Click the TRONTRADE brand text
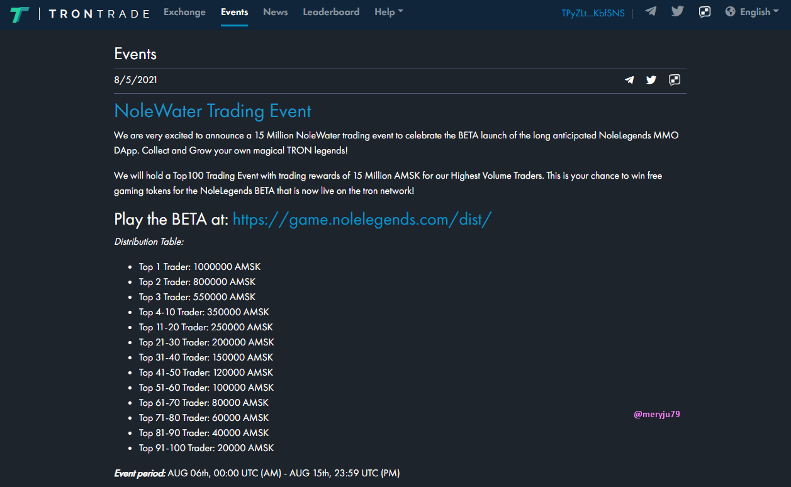This screenshot has height=487, width=791. pos(99,14)
